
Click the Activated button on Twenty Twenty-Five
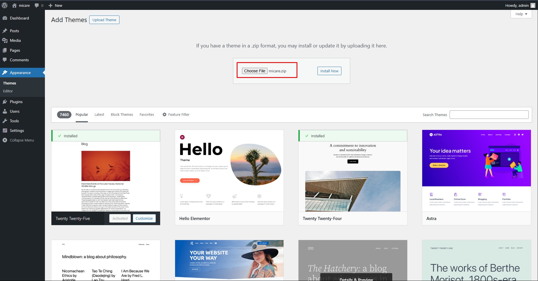(x=120, y=218)
